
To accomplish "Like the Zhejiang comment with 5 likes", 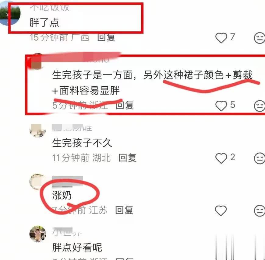I will click(221, 106).
